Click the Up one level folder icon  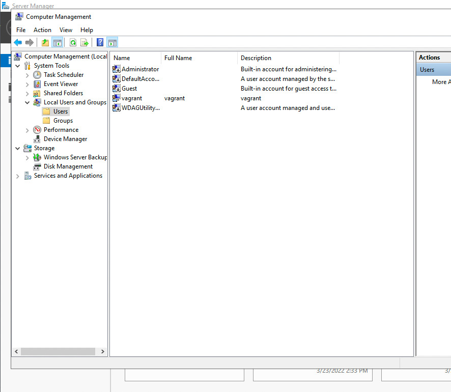click(x=45, y=43)
